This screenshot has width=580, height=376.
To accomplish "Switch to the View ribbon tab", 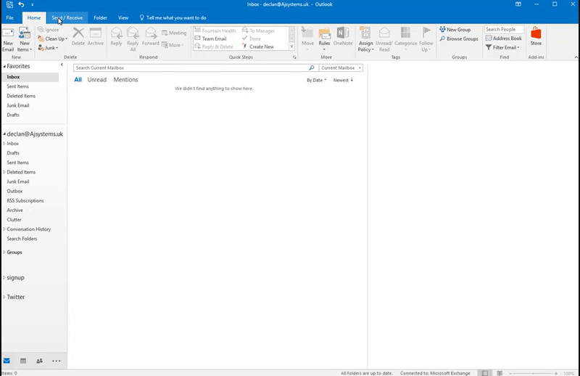I will (x=123, y=17).
